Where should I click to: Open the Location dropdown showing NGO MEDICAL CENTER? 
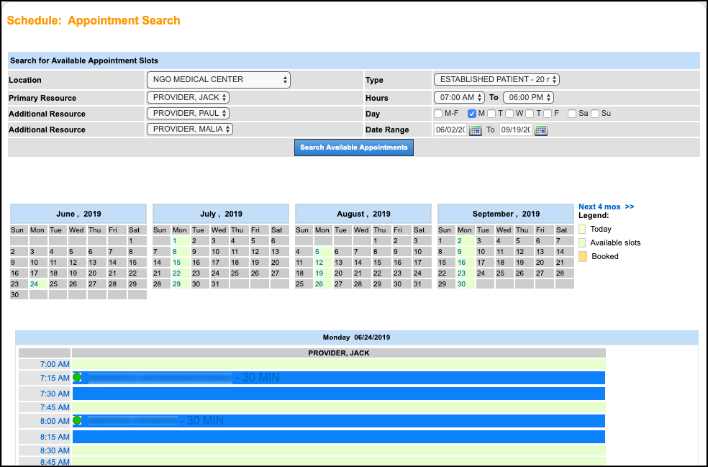click(x=218, y=80)
